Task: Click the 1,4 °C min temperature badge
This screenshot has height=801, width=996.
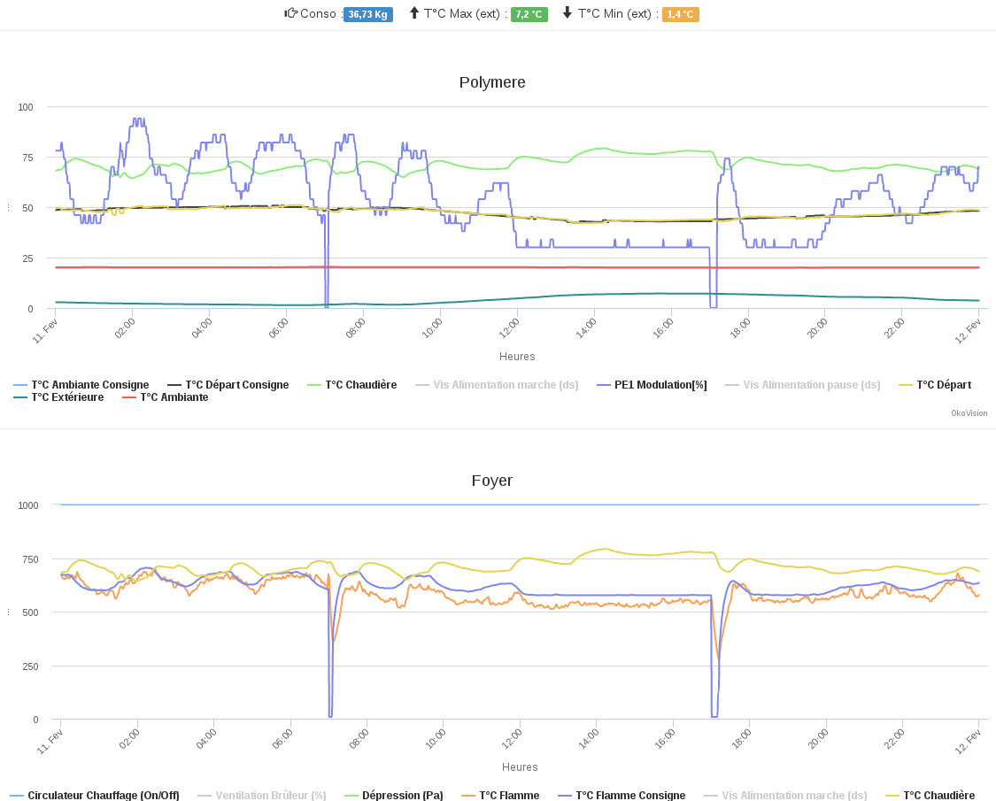Action: (680, 14)
